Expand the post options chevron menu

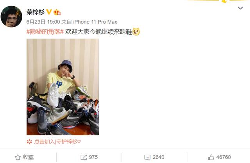[240, 8]
